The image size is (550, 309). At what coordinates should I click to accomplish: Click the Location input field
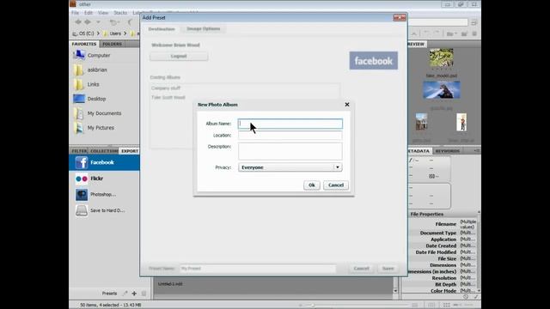point(290,136)
